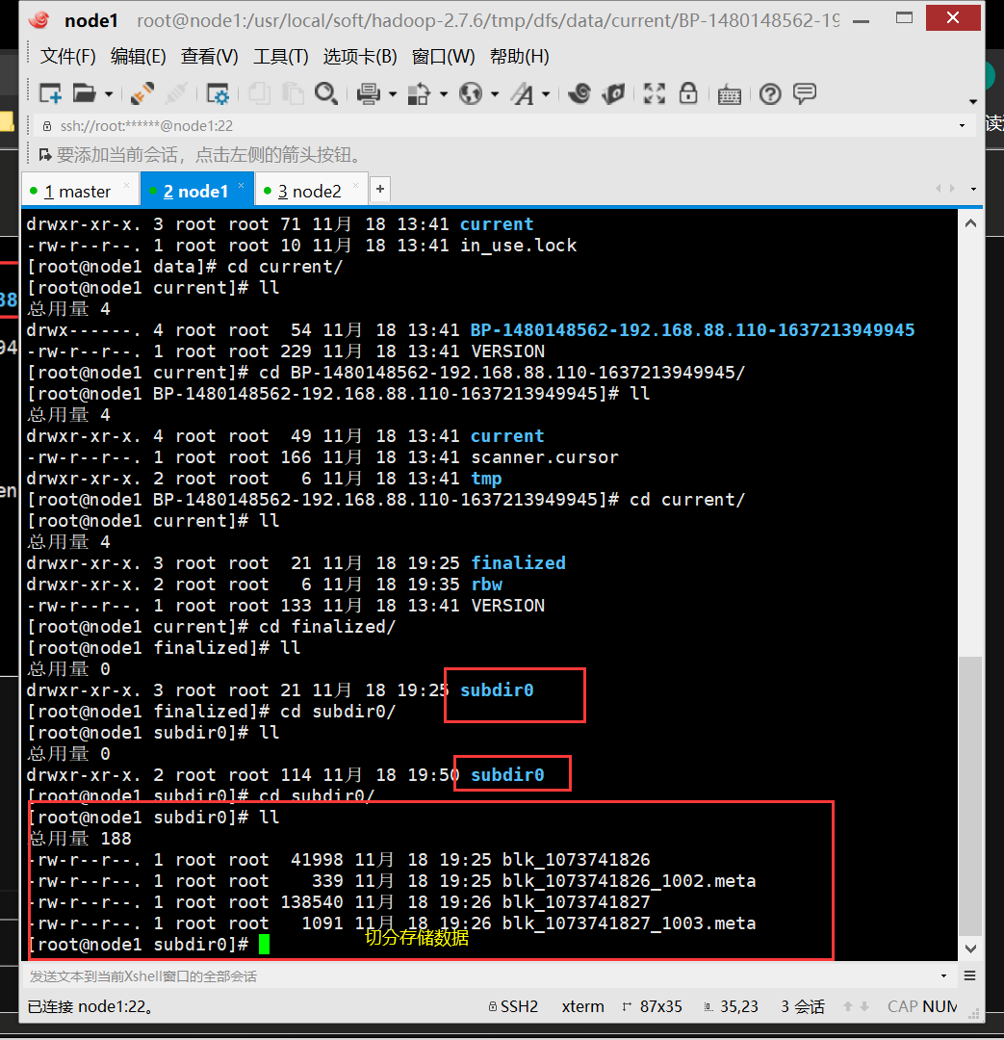The width and height of the screenshot is (1004, 1040).
Task: Open the 工具(T) menu
Action: (x=280, y=57)
